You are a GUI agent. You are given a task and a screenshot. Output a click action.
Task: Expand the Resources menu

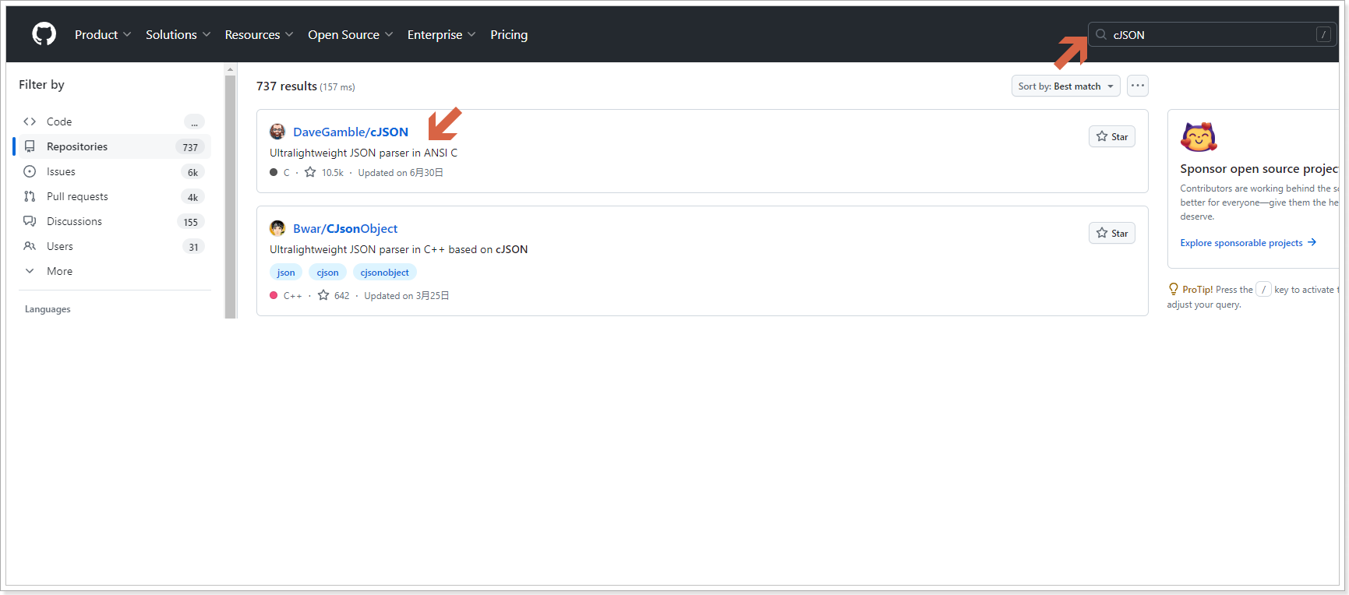259,34
